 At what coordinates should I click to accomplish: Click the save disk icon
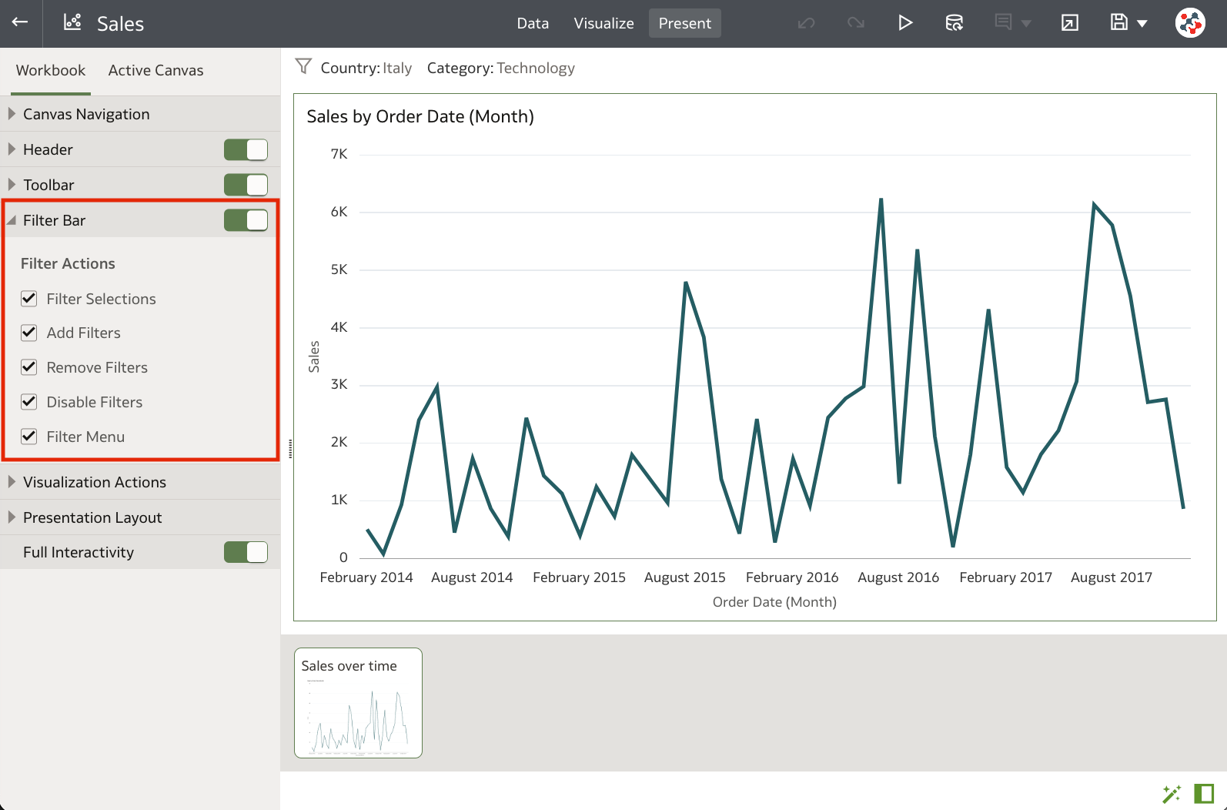1118,22
